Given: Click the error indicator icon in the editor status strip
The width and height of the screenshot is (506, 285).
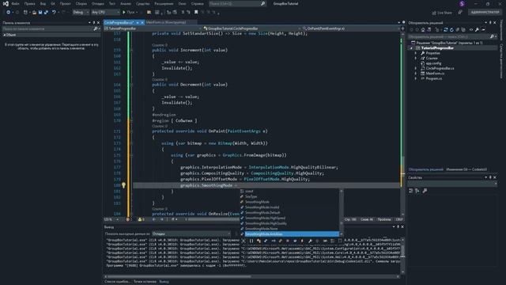Looking at the screenshot, I should pos(128,219).
